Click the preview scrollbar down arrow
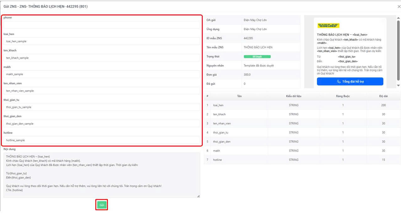Viewport: 401px width, 214px height. point(398,85)
